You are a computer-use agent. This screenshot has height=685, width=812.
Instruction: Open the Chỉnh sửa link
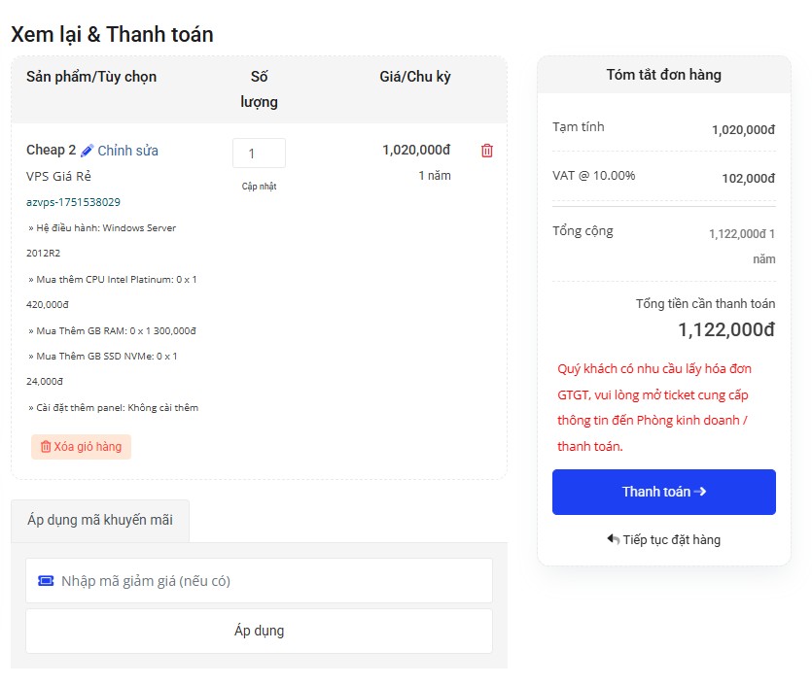(127, 151)
